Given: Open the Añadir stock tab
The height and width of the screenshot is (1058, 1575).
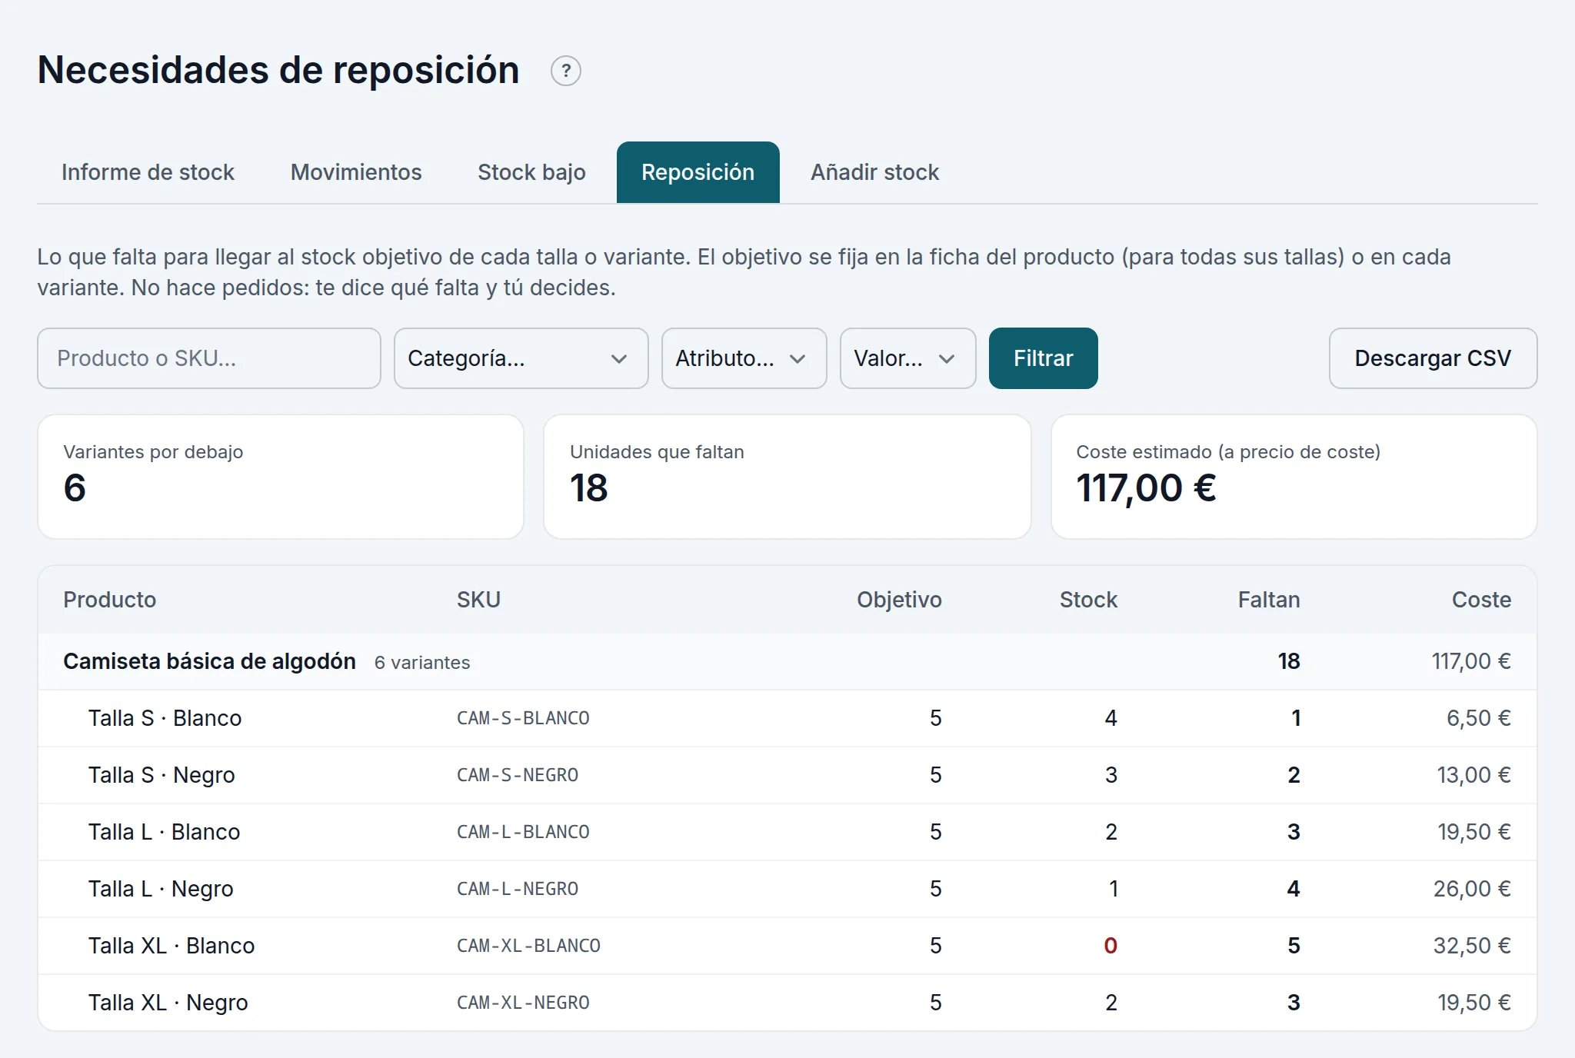Looking at the screenshot, I should pos(874,172).
